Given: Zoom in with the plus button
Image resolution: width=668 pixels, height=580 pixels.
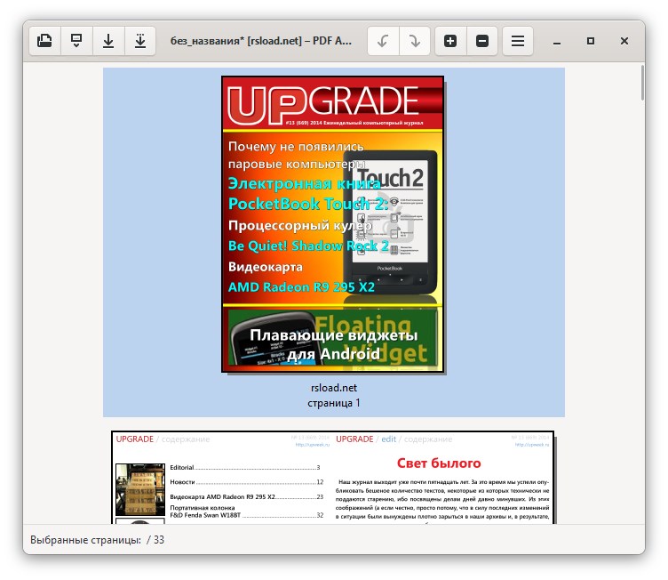Looking at the screenshot, I should click(450, 41).
